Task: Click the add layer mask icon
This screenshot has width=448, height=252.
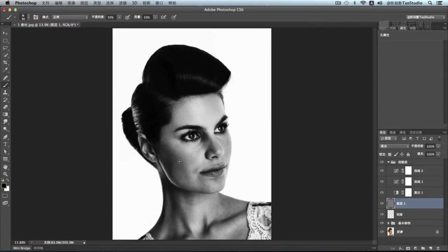Action: [x=408, y=248]
